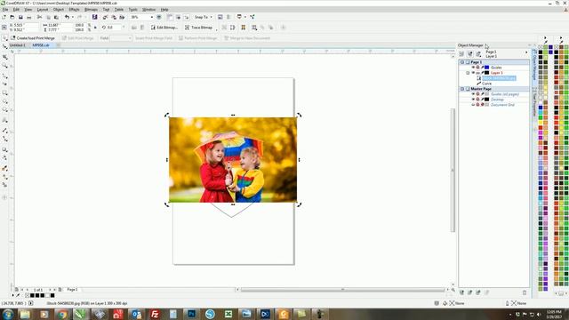Image resolution: width=569 pixels, height=320 pixels.
Task: Click the Undo arrow icon
Action: (67, 17)
